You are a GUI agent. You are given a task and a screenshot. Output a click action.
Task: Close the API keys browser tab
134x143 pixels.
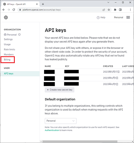tap(37, 4)
